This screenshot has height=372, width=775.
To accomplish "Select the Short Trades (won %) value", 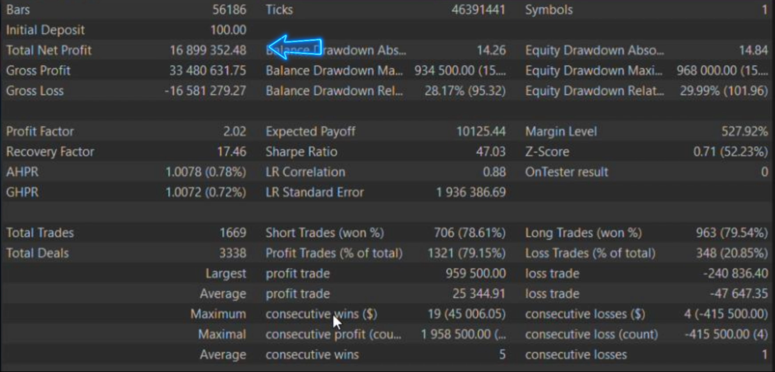I will pos(469,233).
